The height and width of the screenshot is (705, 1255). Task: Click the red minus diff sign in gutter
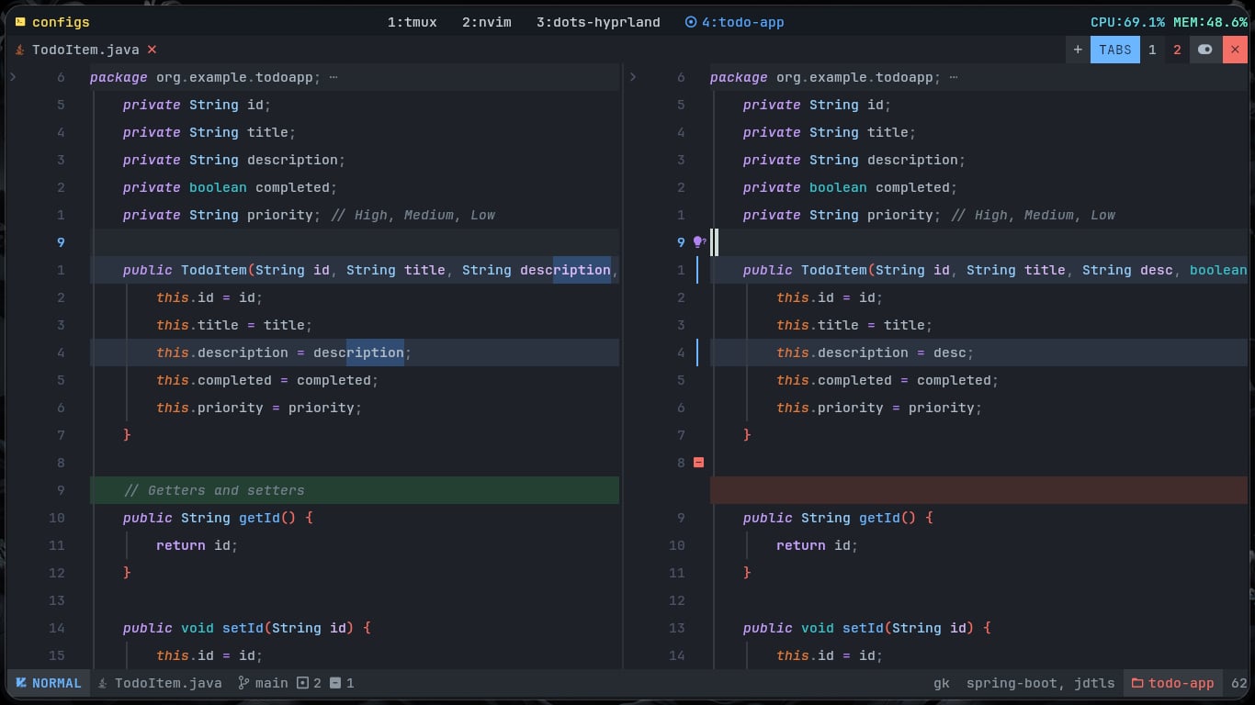pyautogui.click(x=698, y=463)
